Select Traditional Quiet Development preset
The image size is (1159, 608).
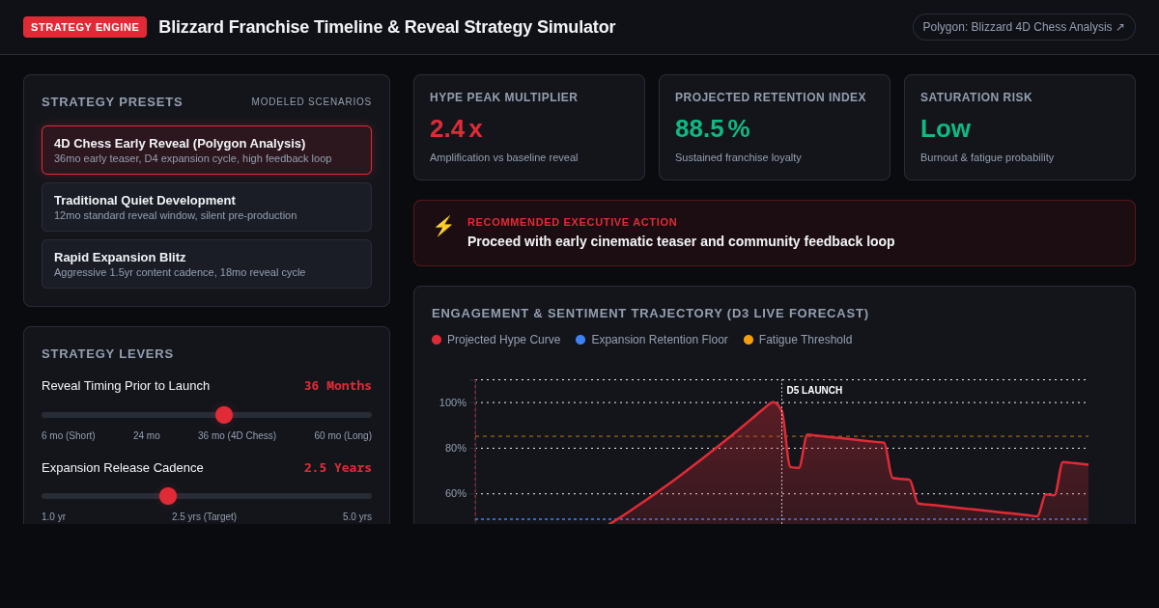[x=207, y=207]
